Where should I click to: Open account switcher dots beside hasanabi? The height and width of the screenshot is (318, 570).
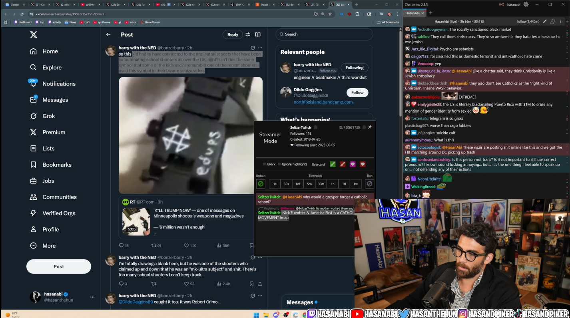(92, 297)
